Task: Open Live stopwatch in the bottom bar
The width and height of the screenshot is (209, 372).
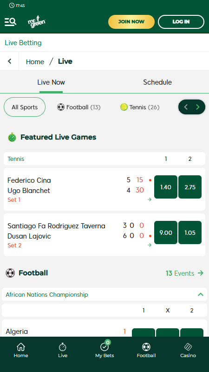Action: (63, 351)
